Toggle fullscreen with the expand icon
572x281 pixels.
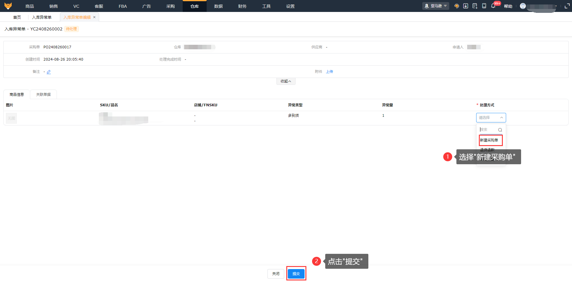point(567,6)
